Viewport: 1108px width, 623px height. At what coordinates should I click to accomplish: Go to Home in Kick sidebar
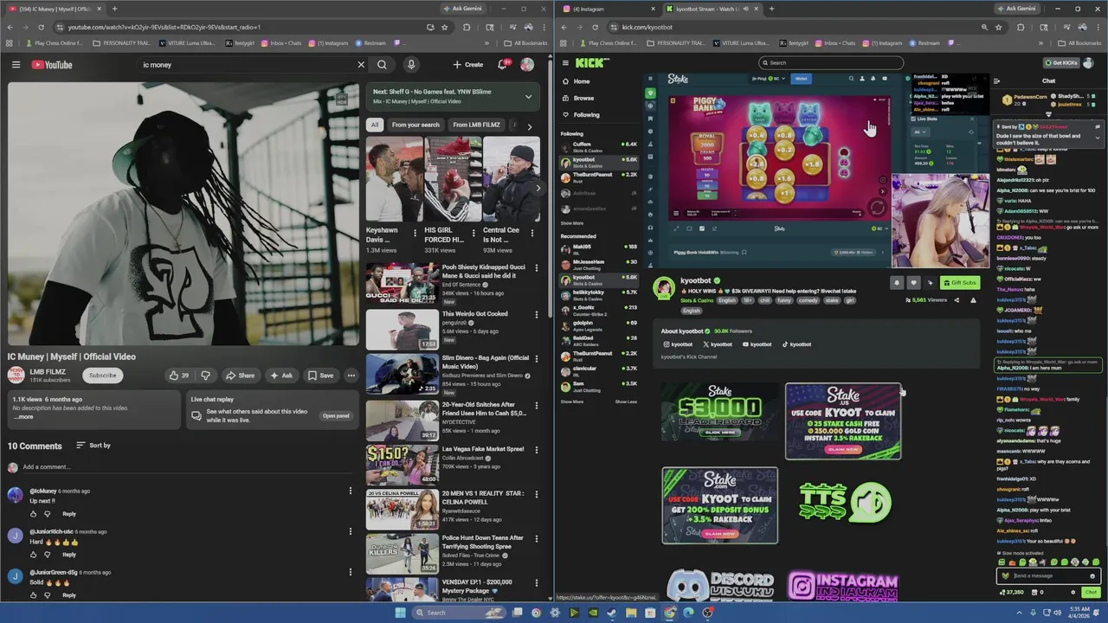582,81
